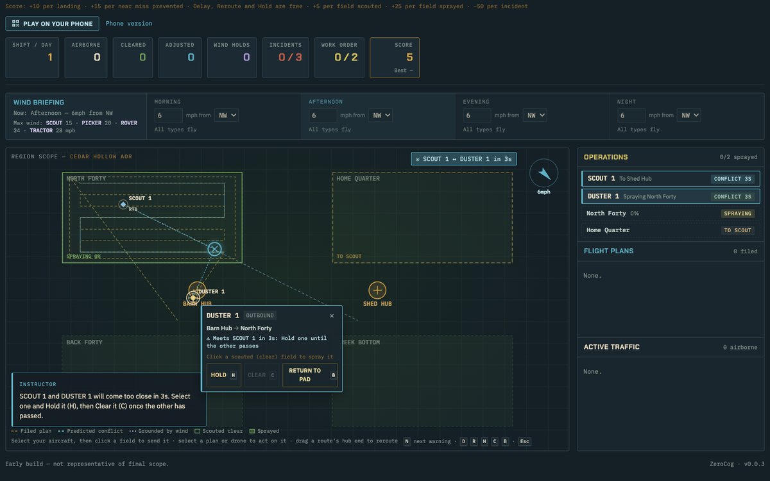Click the Active Traffic panel header

[x=671, y=347]
